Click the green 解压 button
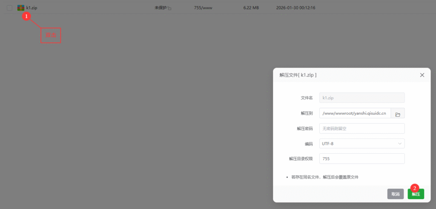 [416, 194]
